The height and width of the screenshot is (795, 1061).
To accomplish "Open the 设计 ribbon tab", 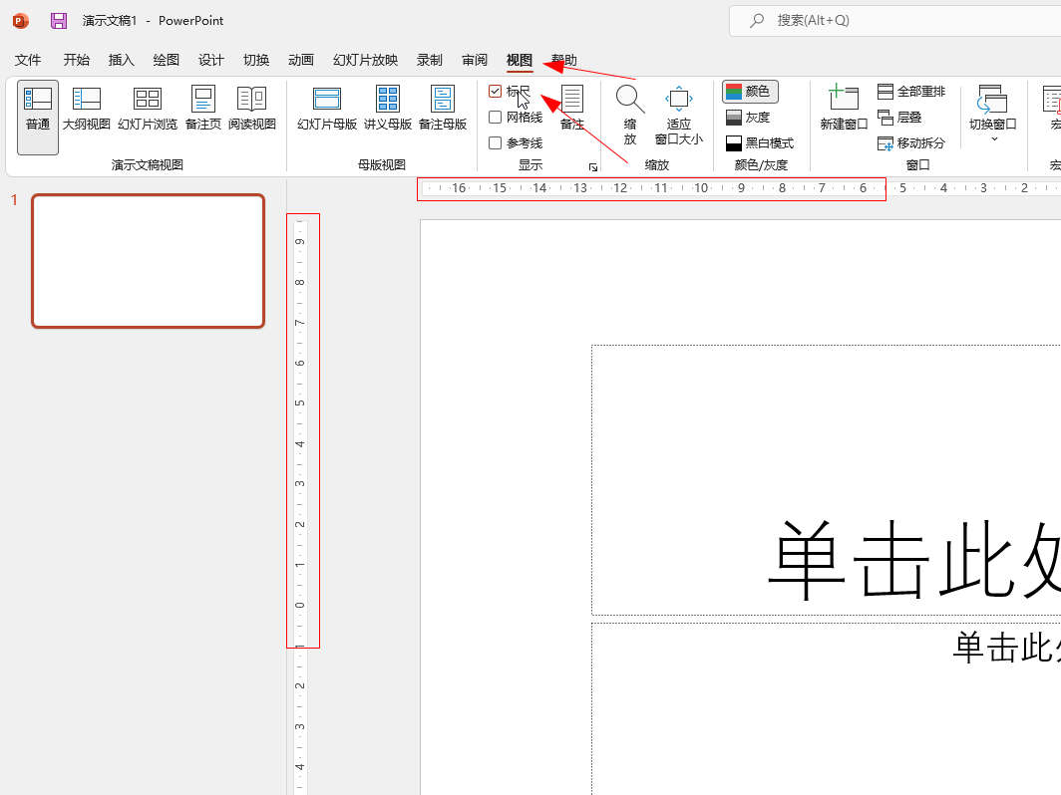I will pos(211,60).
